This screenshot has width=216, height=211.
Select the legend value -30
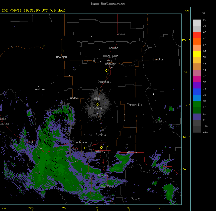(x=205, y=132)
